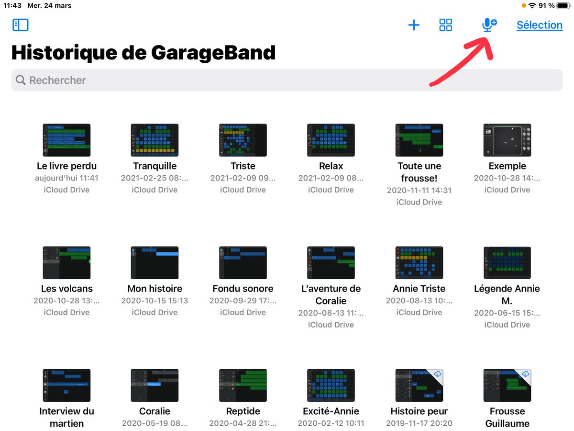Open the Tranquille project thumbnail

(x=155, y=140)
